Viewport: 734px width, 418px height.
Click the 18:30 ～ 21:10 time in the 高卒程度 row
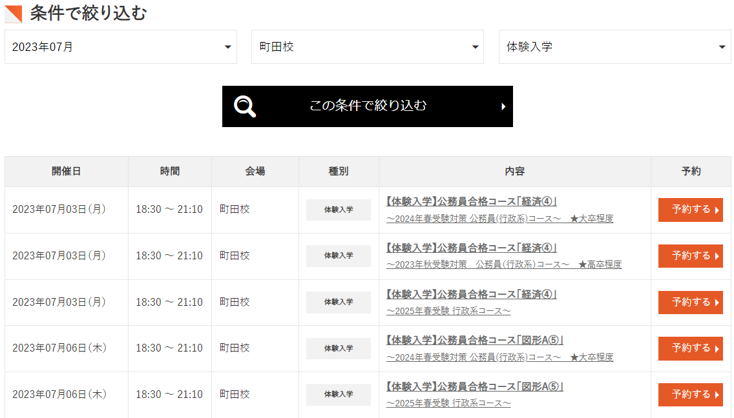pyautogui.click(x=169, y=255)
